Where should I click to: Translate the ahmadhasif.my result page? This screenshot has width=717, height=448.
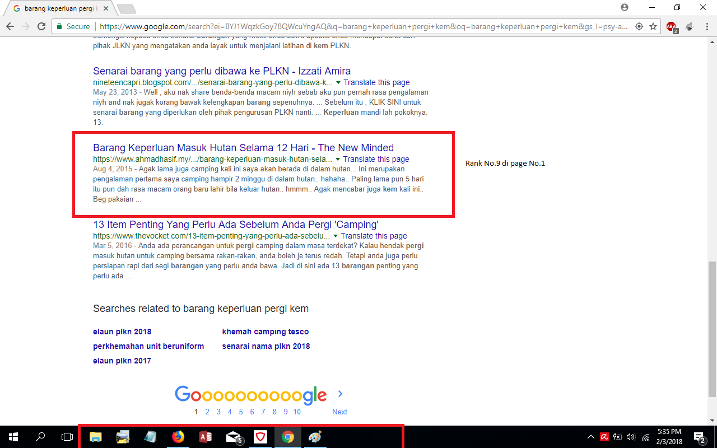pos(376,159)
